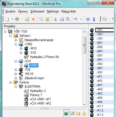116x117 pixels.
Task: Select the +RM1 tree item
Action: [x=34, y=65]
